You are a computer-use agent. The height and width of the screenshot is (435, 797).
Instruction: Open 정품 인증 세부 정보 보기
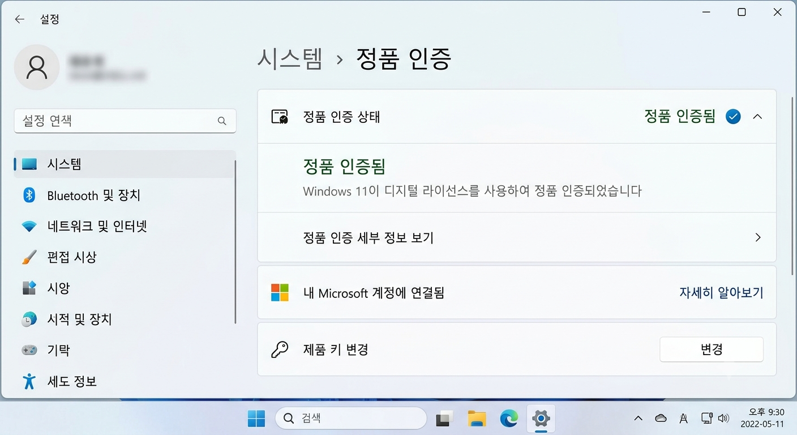pyautogui.click(x=517, y=237)
